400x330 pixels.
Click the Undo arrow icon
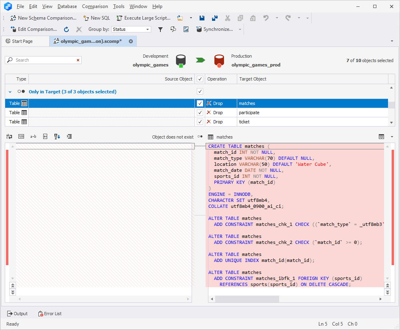click(266, 18)
